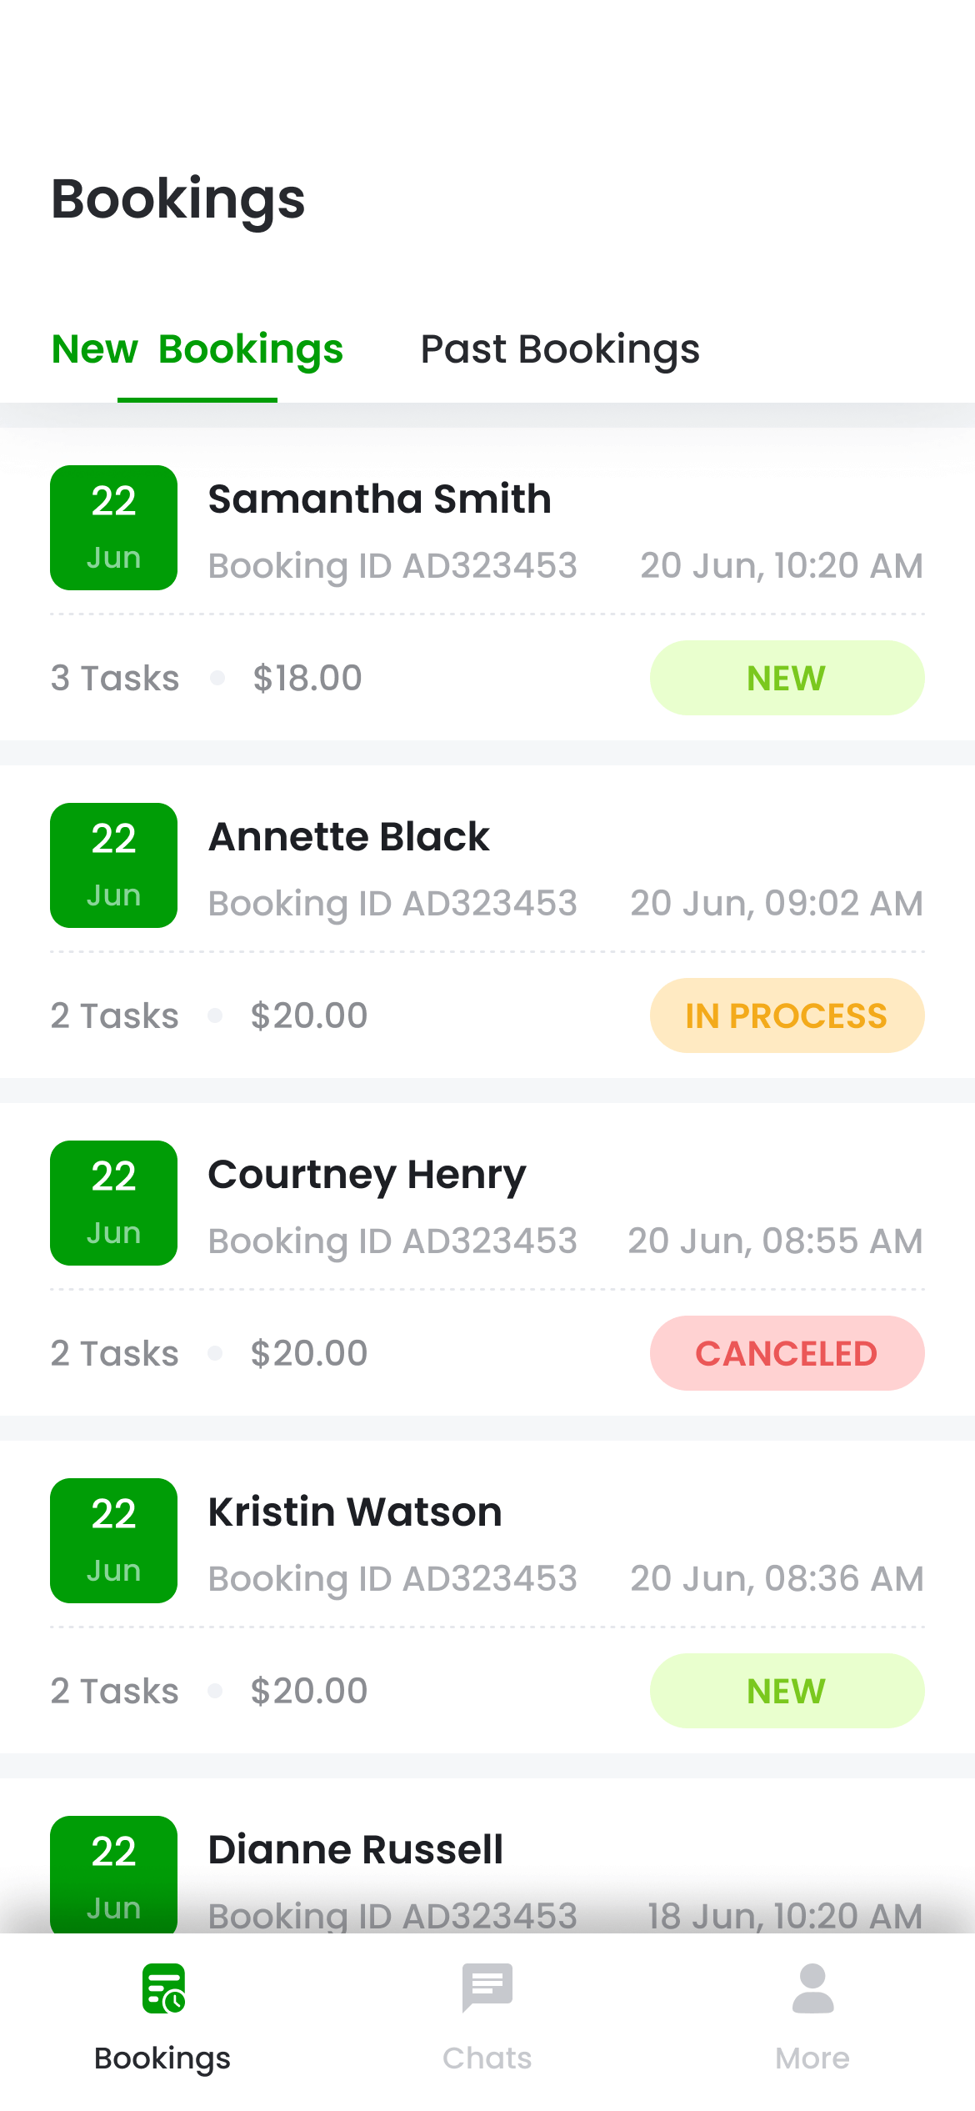This screenshot has height=2111, width=975.
Task: Tap Kristin Watson's 22 Jun date badge
Action: pyautogui.click(x=113, y=1541)
